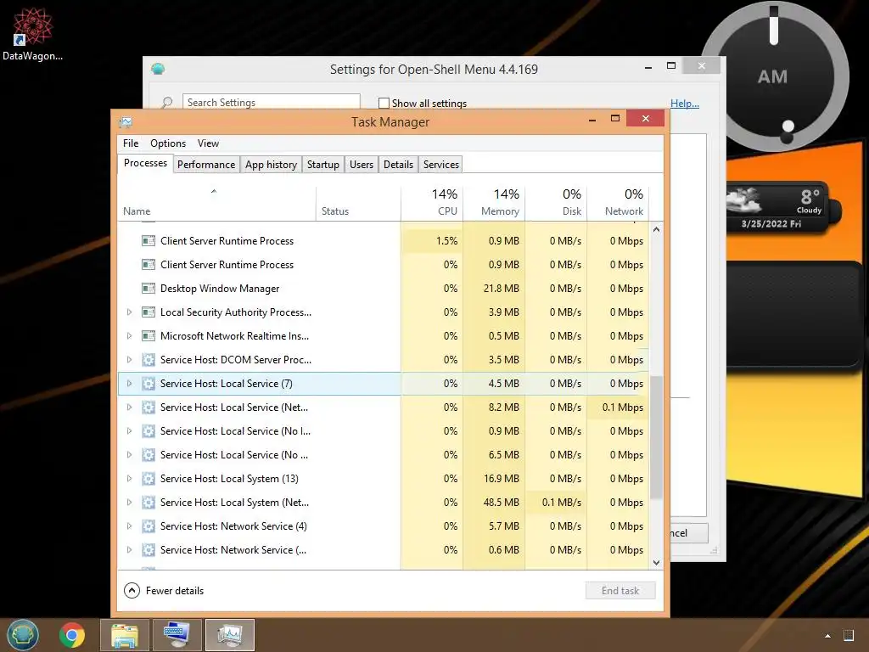Expand Service Host: Local System (13) row
This screenshot has height=652, width=869.
(x=129, y=479)
